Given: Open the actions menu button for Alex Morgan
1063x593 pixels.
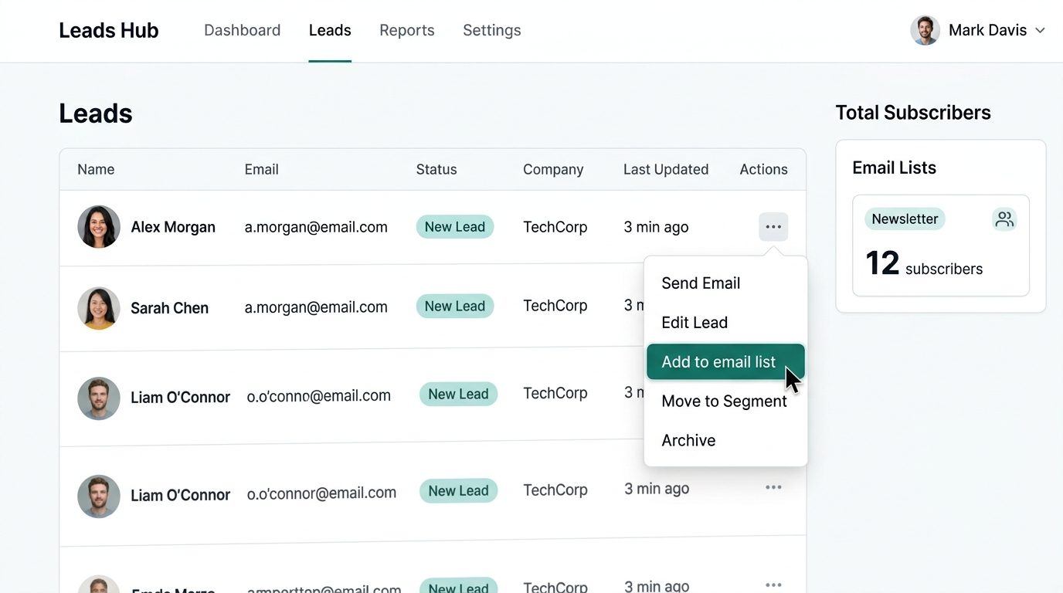Looking at the screenshot, I should (x=773, y=227).
